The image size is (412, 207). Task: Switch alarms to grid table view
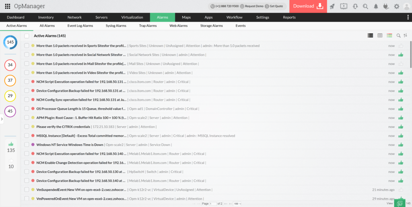pos(380,36)
